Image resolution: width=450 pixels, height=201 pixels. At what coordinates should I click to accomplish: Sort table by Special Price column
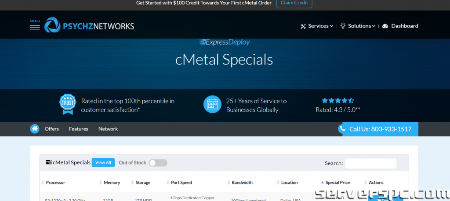click(x=337, y=183)
